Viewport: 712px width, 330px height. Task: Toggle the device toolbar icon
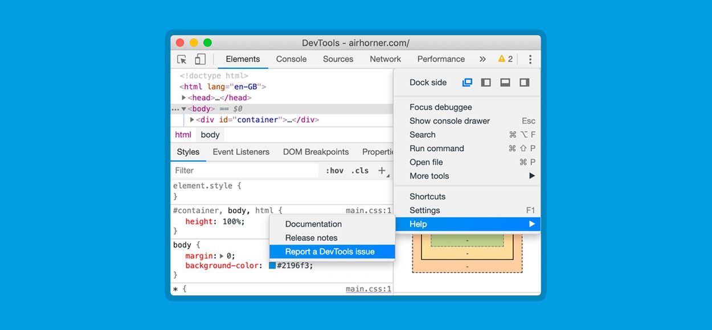point(200,59)
